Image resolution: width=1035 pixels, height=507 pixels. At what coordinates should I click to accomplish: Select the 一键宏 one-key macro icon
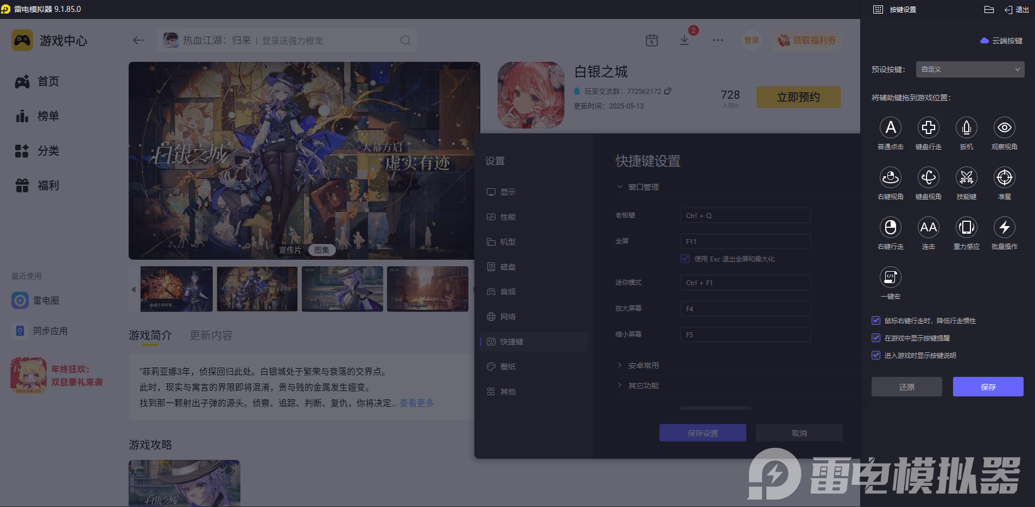891,277
